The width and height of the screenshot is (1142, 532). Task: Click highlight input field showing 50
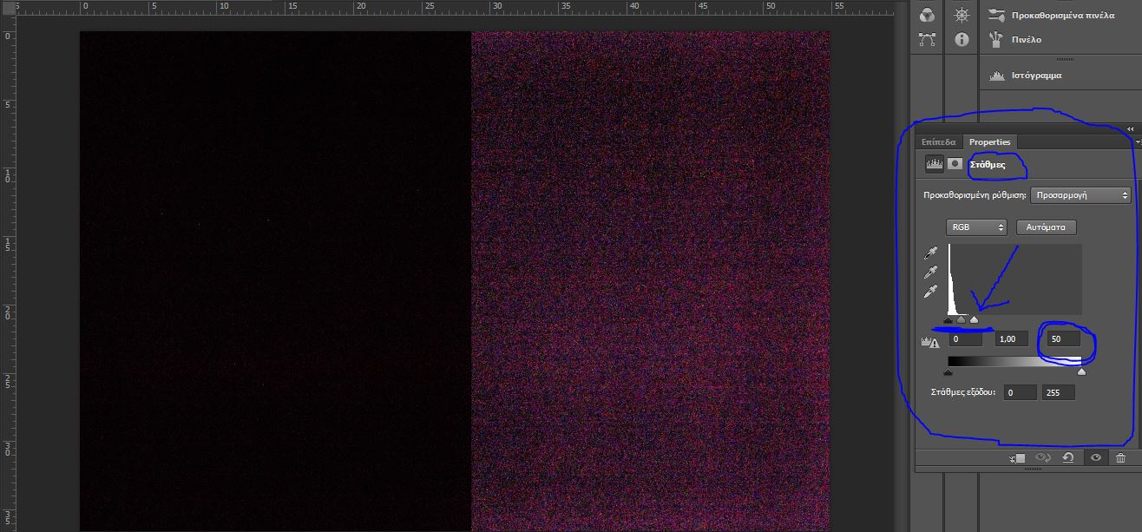[x=1064, y=339]
